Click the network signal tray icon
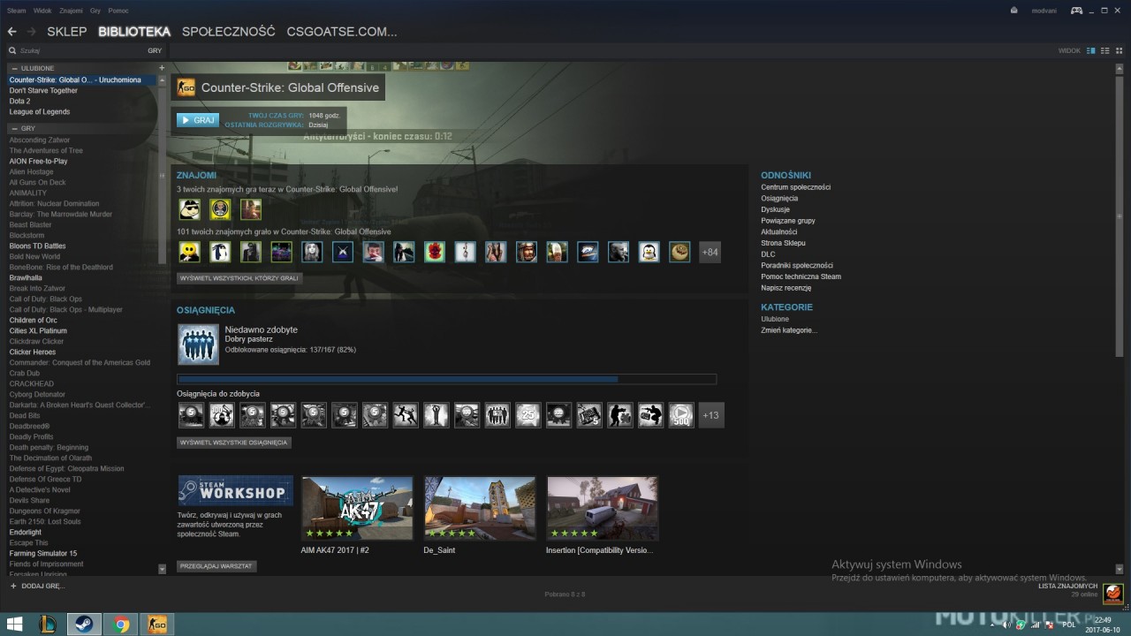Screen dimensions: 1131x636 1034,625
